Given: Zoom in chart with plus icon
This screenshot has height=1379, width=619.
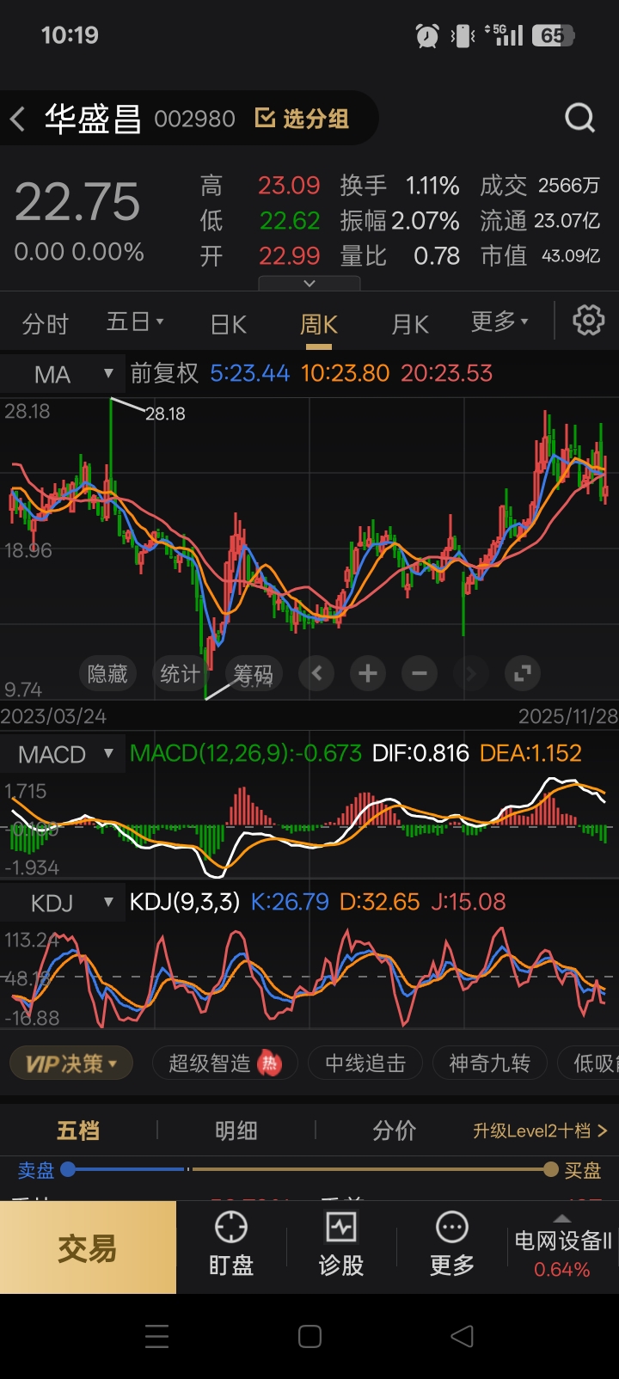Looking at the screenshot, I should [368, 673].
